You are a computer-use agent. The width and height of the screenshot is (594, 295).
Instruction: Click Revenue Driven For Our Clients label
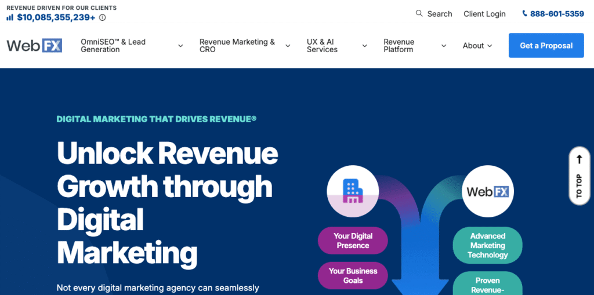61,8
